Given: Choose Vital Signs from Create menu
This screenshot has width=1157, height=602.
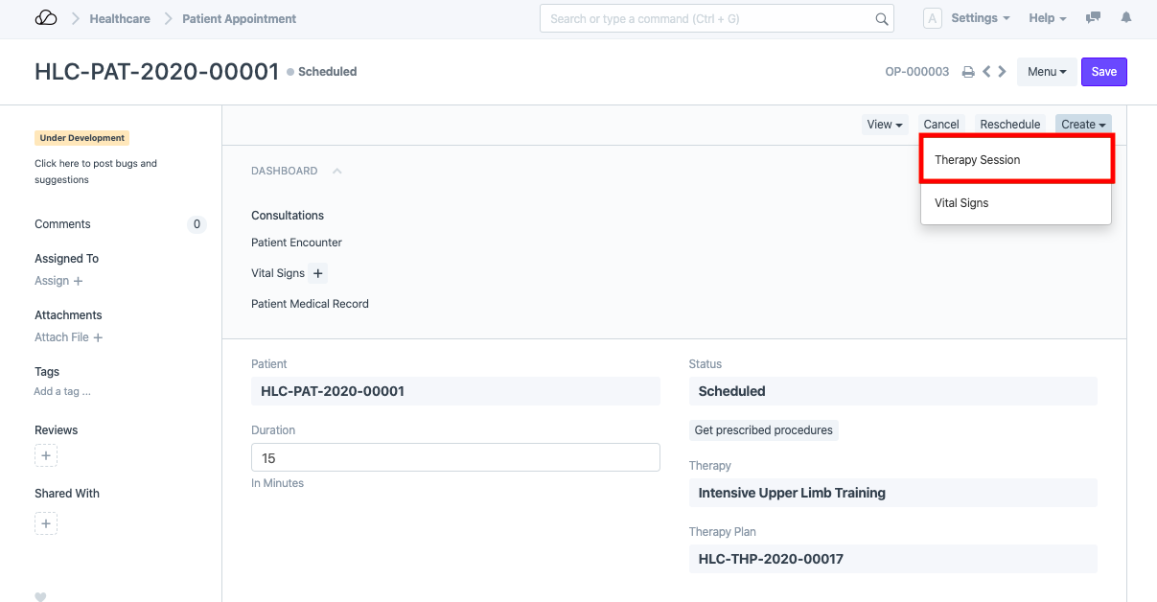Looking at the screenshot, I should 961,203.
